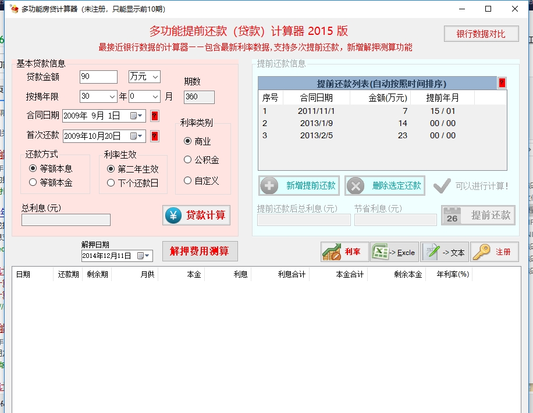Click the 利息合计 column header

[280, 274]
